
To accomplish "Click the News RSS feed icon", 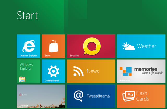I will click(78, 71).
